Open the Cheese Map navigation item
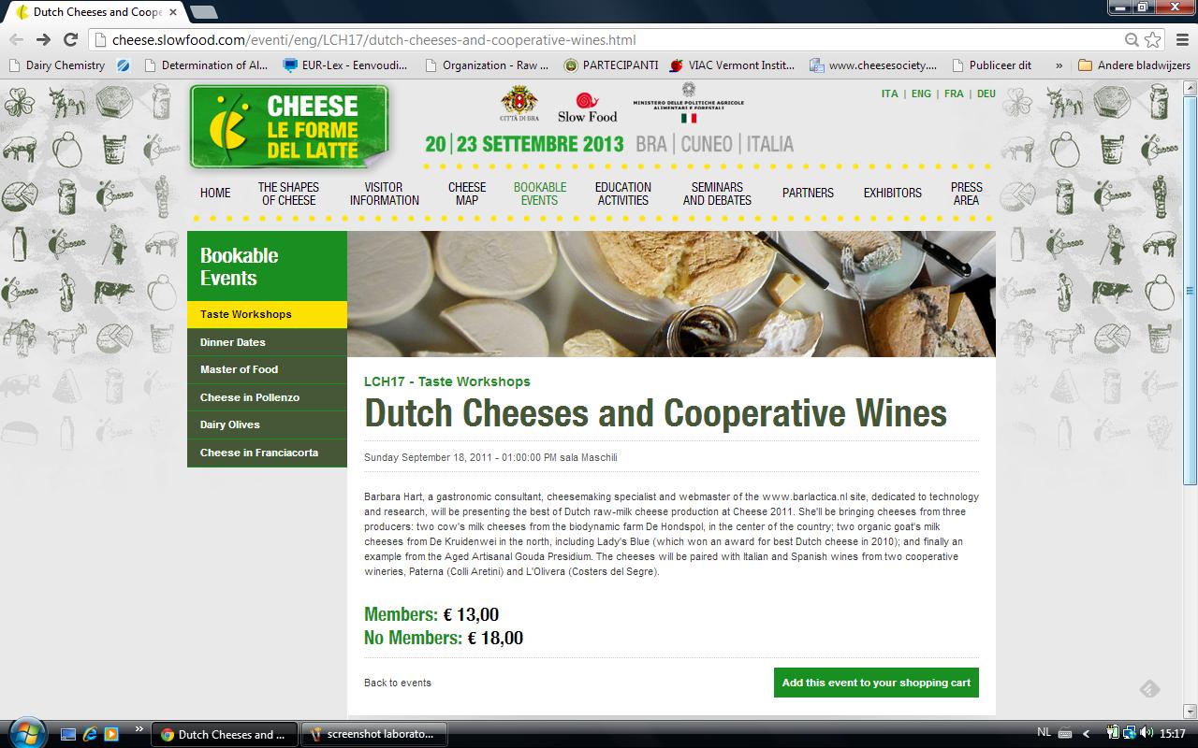The width and height of the screenshot is (1198, 748). (x=467, y=194)
